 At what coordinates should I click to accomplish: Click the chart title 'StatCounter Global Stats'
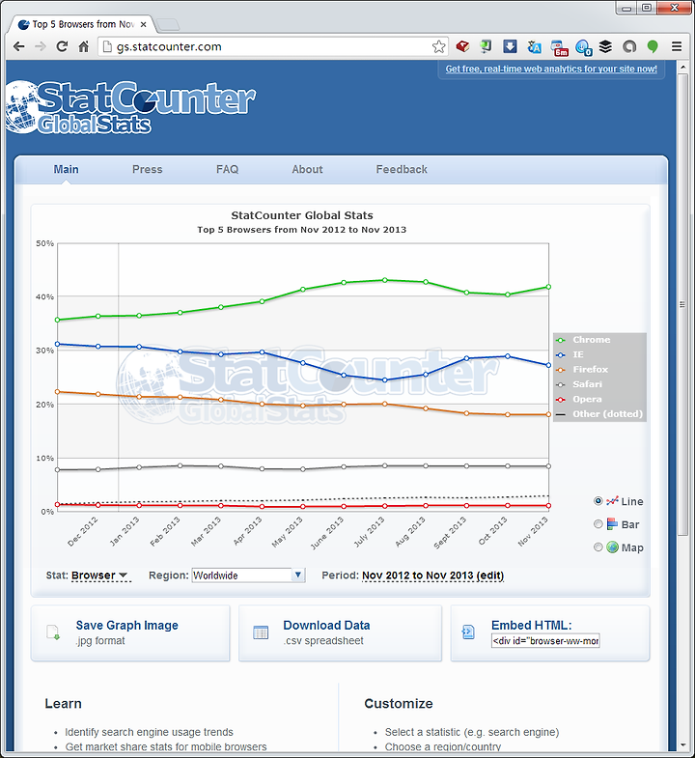(301, 215)
